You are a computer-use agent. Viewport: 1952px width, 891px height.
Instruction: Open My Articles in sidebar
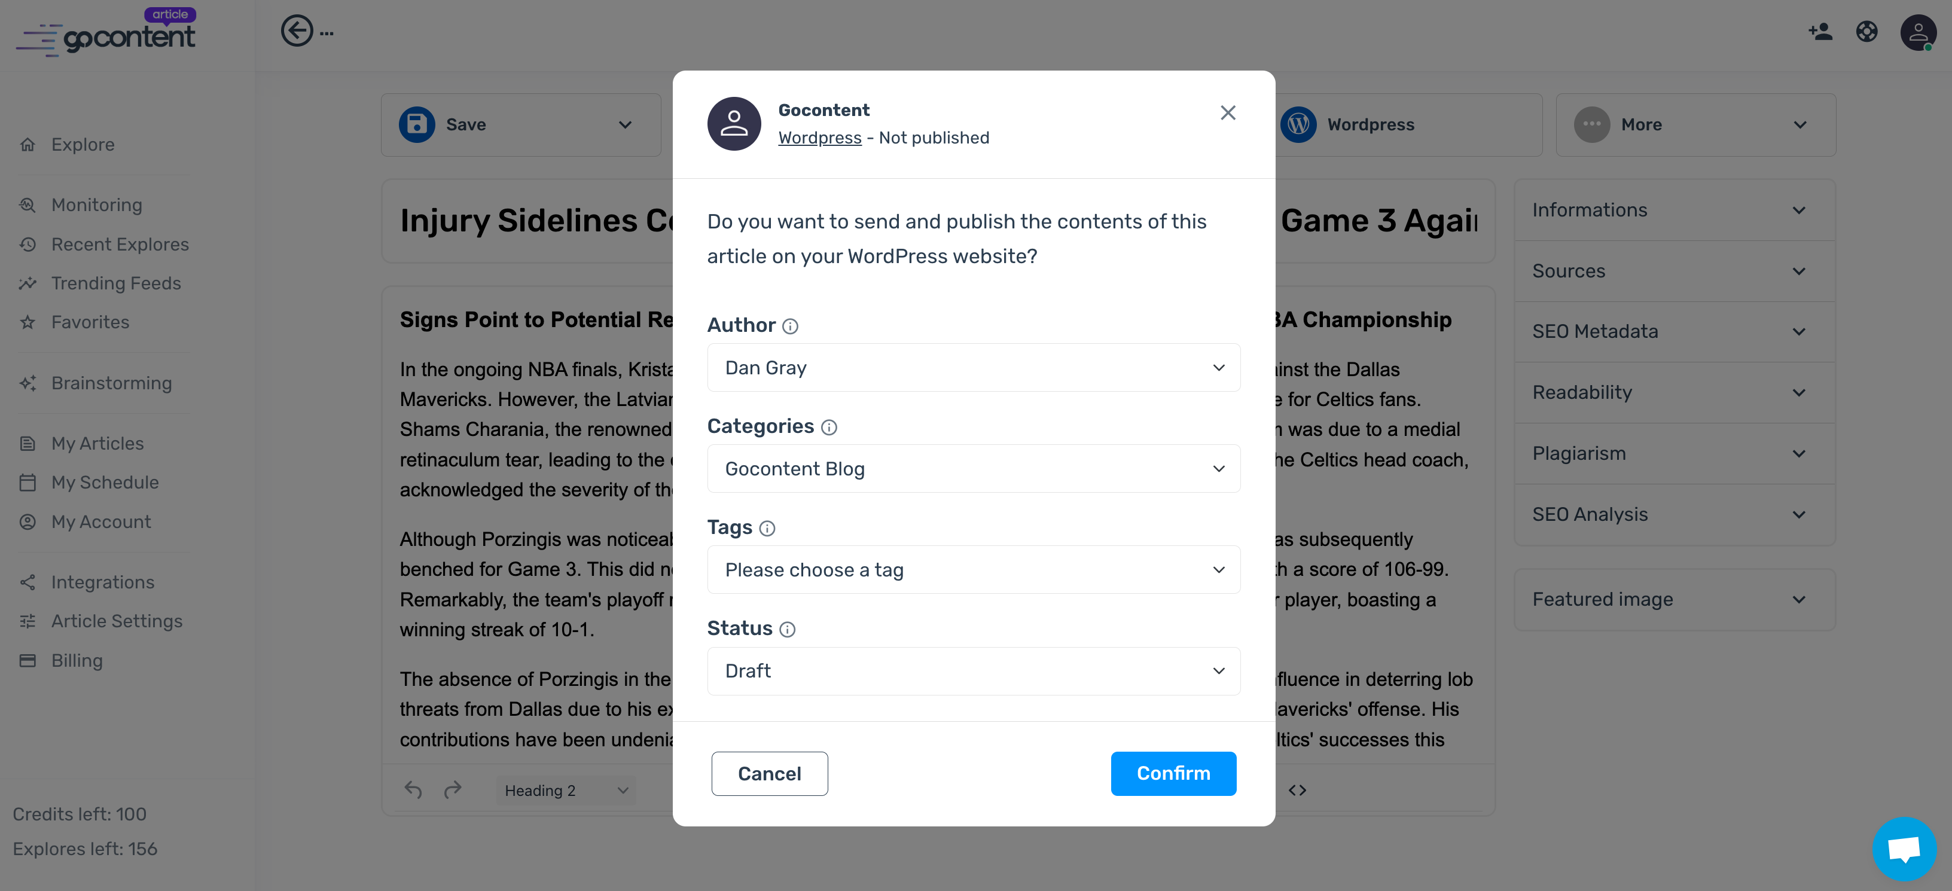(x=97, y=443)
